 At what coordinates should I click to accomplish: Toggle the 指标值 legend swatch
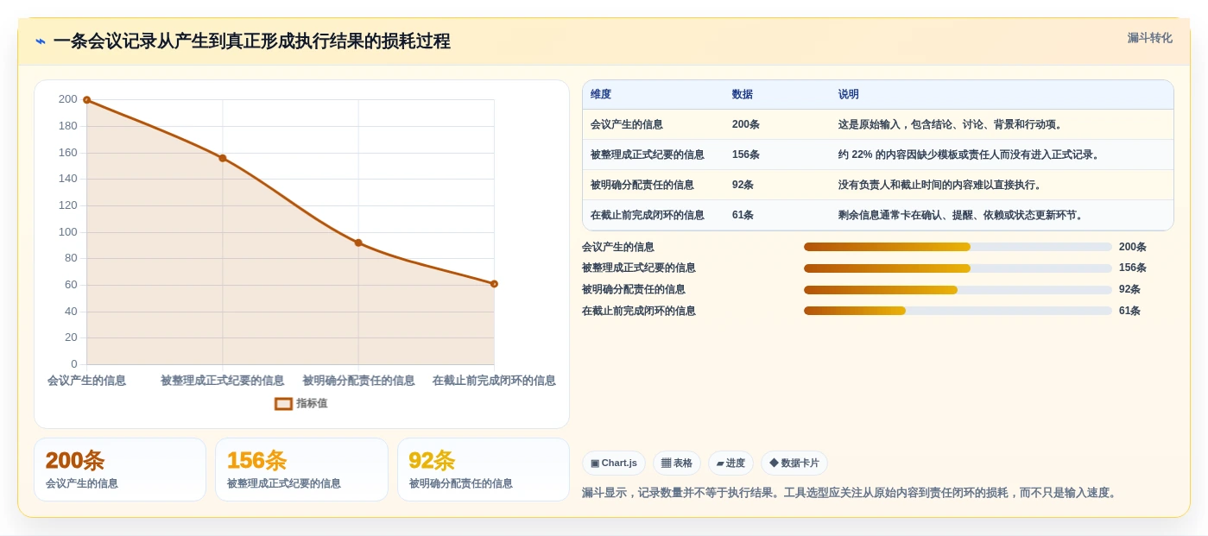click(x=283, y=403)
